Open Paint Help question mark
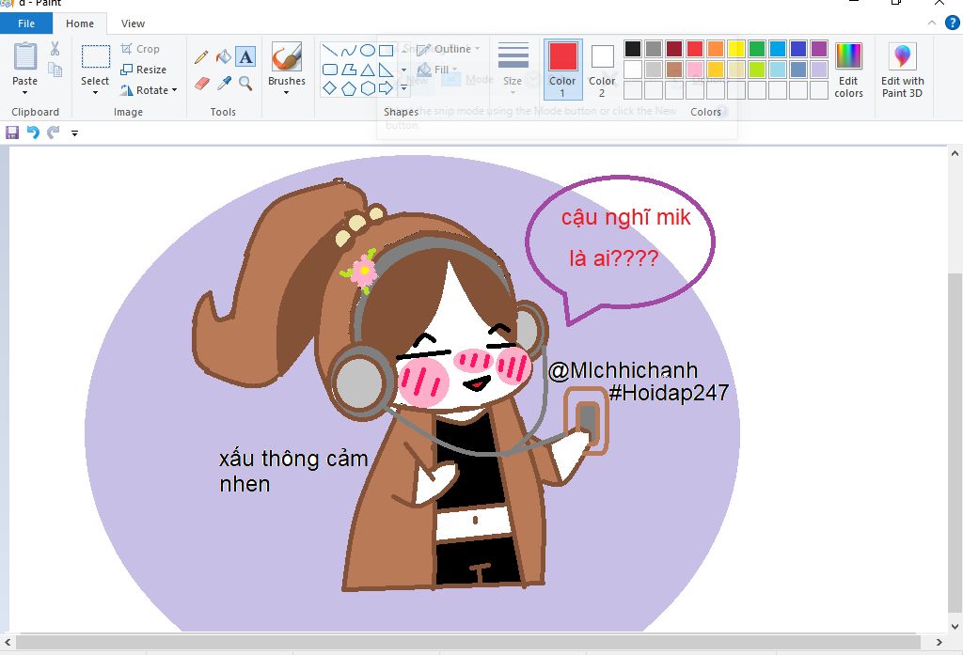Screen dimensions: 963x655 point(952,23)
